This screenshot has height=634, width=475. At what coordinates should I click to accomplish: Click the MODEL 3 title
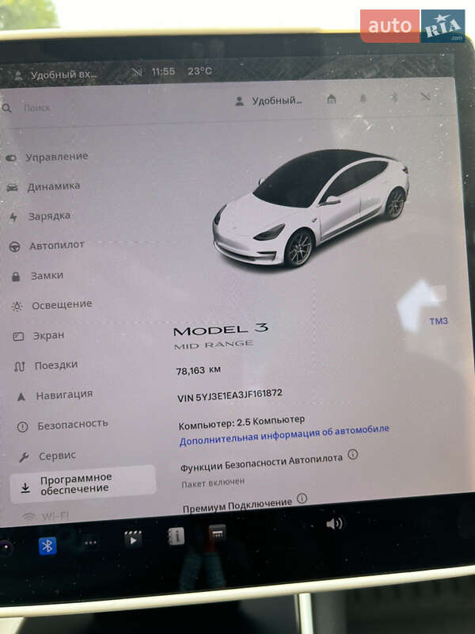tap(221, 330)
